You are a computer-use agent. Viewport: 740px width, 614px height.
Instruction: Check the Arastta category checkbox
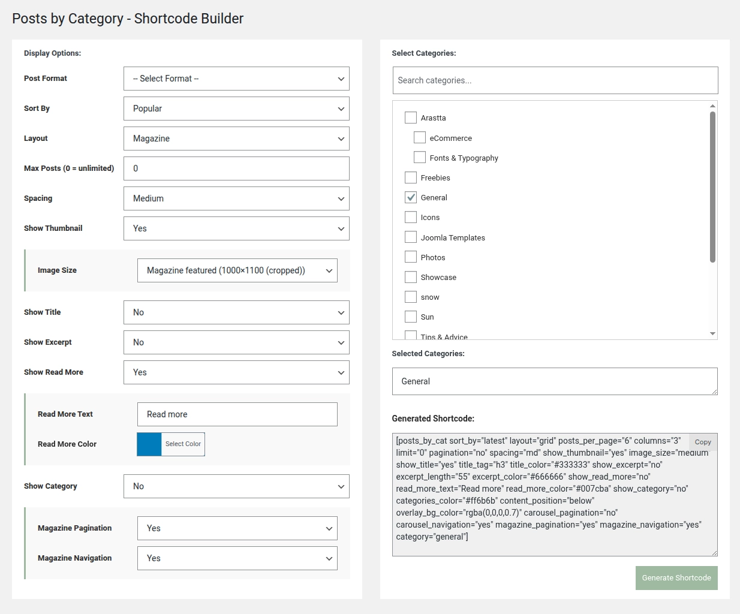[411, 118]
